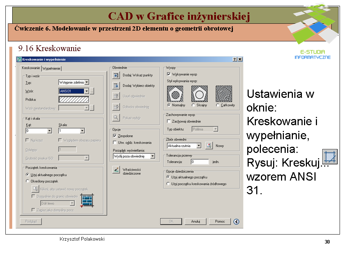Click the 'Pomoc' button
This screenshot has height=259, width=345.
[220, 222]
